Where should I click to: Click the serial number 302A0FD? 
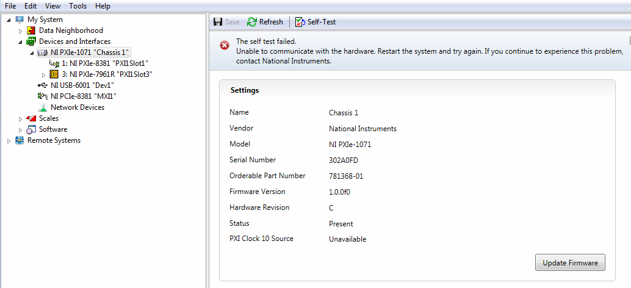(x=344, y=160)
